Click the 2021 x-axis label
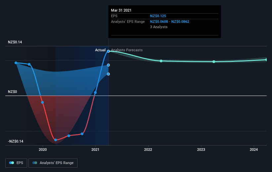This screenshot has width=272, height=172. [95, 150]
